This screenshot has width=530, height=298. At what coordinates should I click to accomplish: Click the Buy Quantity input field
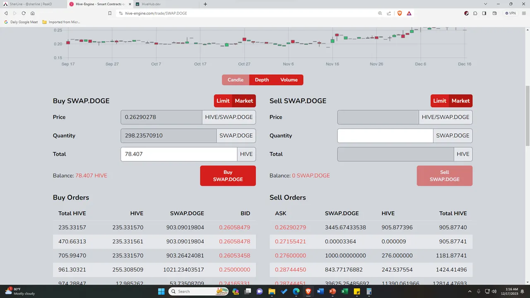tap(169, 135)
